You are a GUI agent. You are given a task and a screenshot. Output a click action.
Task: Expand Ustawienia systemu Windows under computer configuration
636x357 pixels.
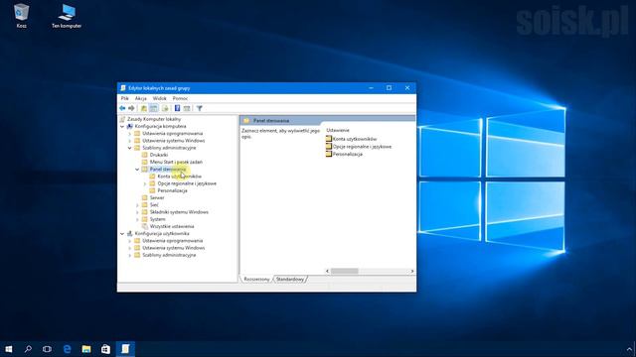click(130, 141)
